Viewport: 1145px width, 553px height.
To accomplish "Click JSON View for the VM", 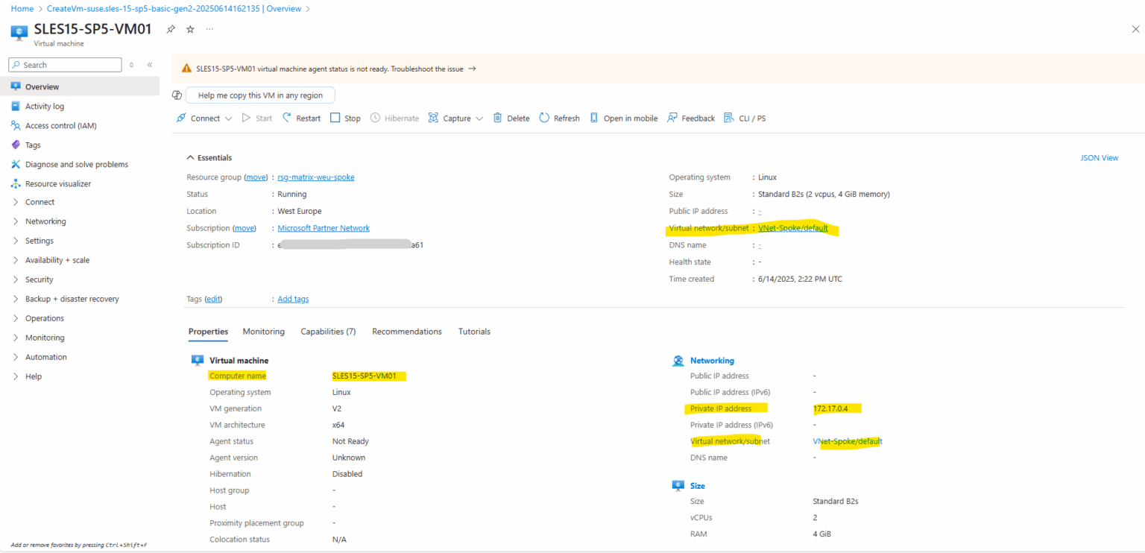I will (1100, 157).
